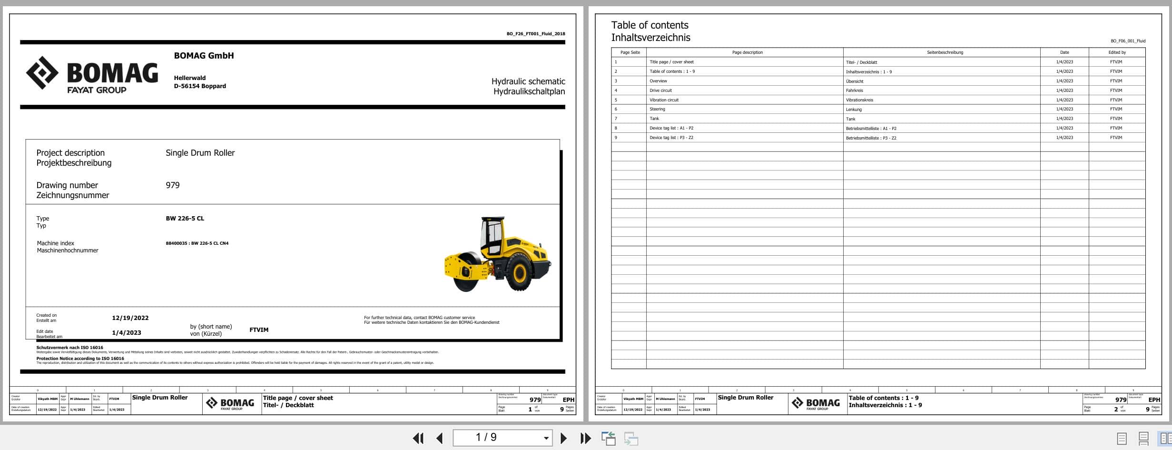Jump to the last page
This screenshot has height=450, width=1172.
pyautogui.click(x=585, y=438)
